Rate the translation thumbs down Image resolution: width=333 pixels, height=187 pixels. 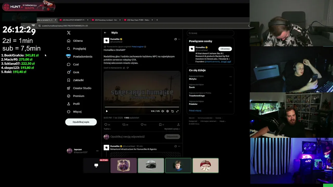tap(127, 68)
